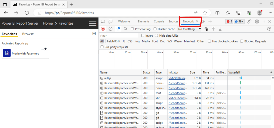
Task: Check the Invert filter option
Action: pos(143,36)
